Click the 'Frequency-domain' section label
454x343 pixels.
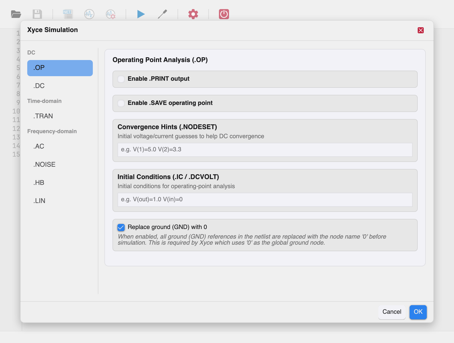(x=52, y=131)
